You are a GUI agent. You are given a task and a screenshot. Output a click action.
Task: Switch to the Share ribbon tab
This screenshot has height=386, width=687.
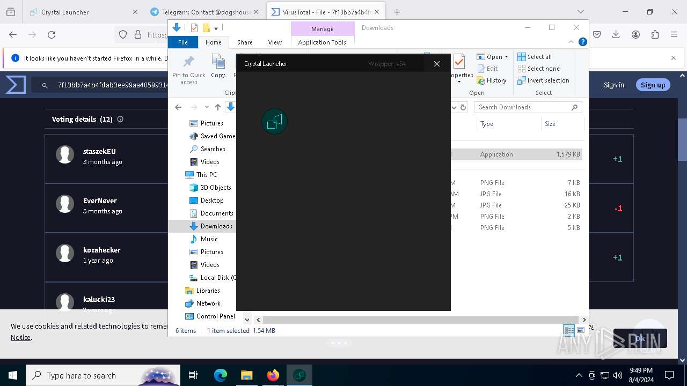pyautogui.click(x=245, y=42)
